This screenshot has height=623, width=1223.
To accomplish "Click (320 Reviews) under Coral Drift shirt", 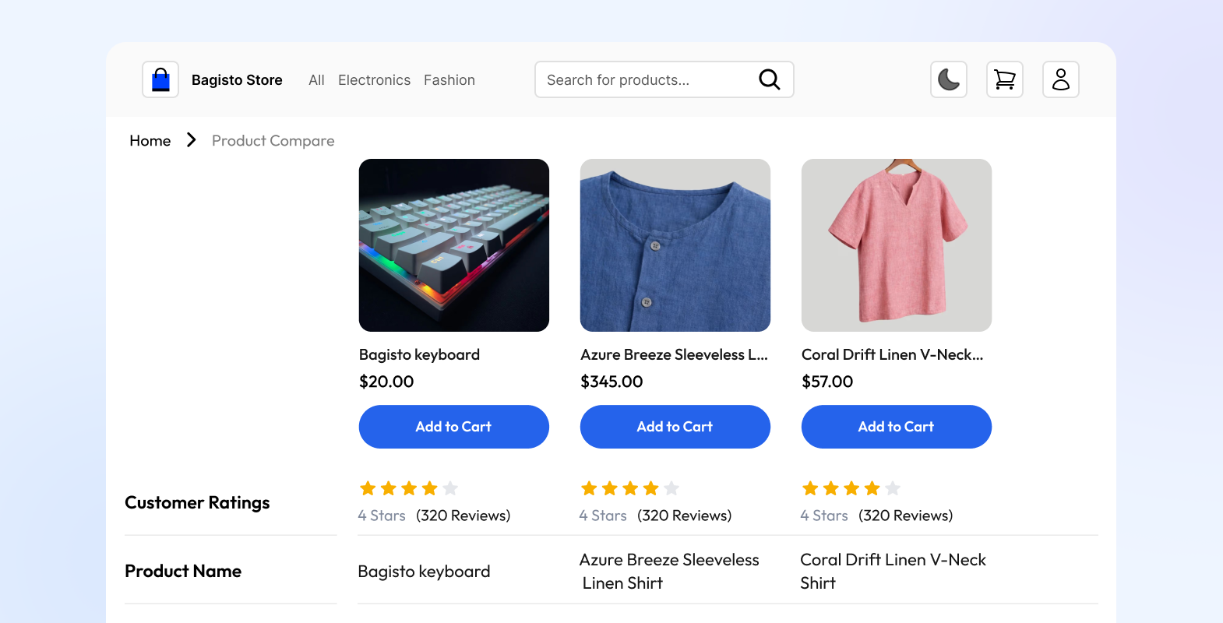I will [x=906, y=516].
